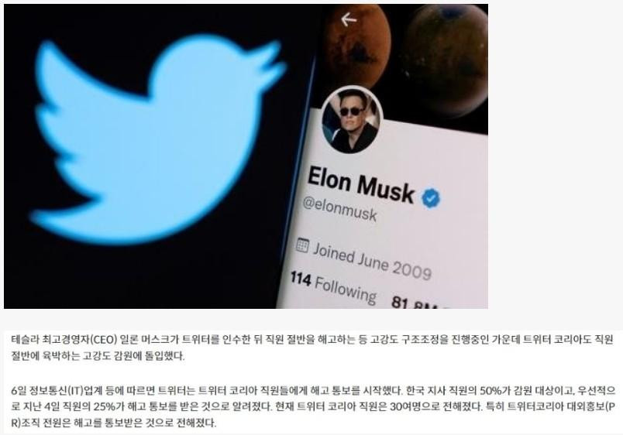Click the @elonmusk handle text

tap(339, 209)
